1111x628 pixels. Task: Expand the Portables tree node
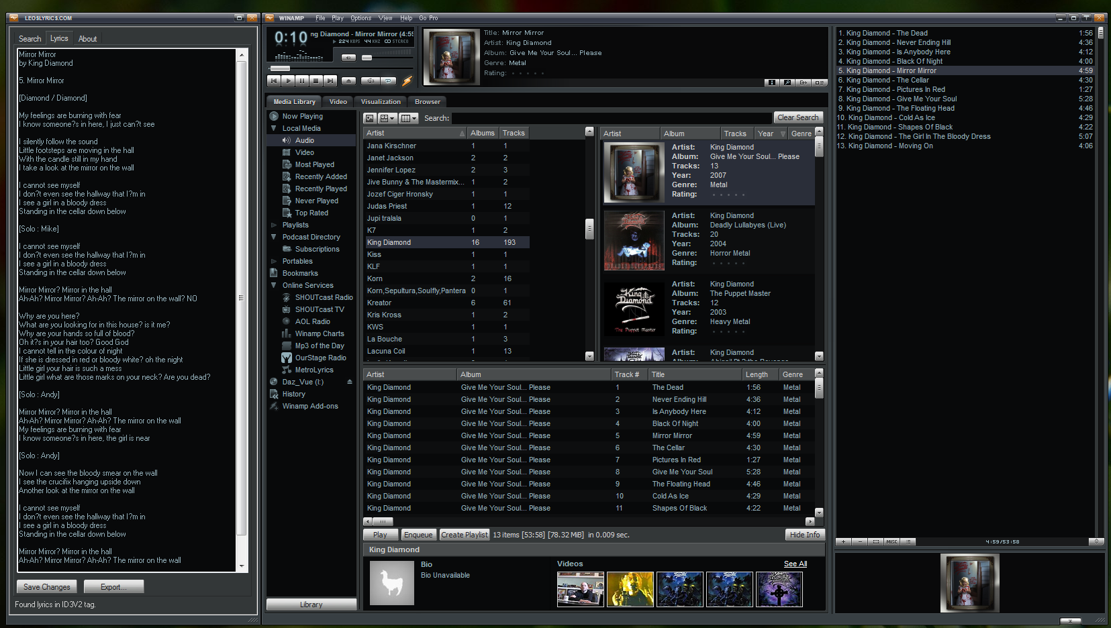point(274,261)
